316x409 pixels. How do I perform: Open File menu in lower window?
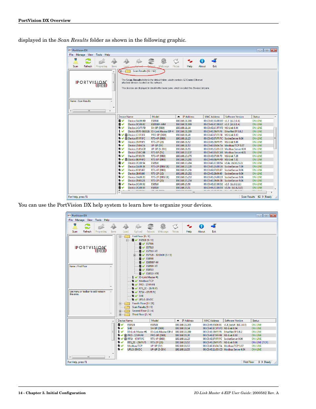(71, 220)
